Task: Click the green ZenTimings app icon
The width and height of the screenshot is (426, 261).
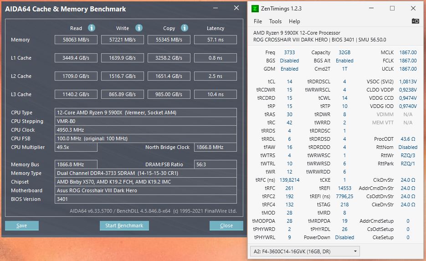Action: pyautogui.click(x=255, y=8)
